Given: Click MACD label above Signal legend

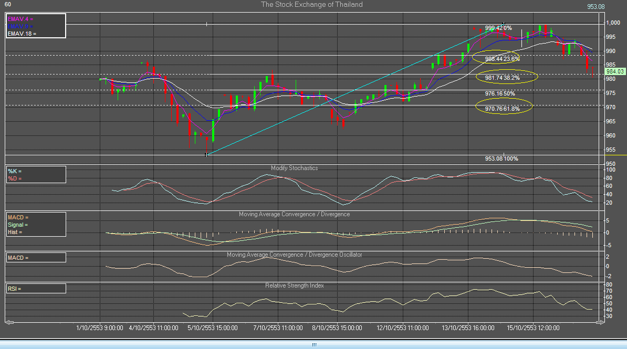Looking at the screenshot, I should [18, 217].
